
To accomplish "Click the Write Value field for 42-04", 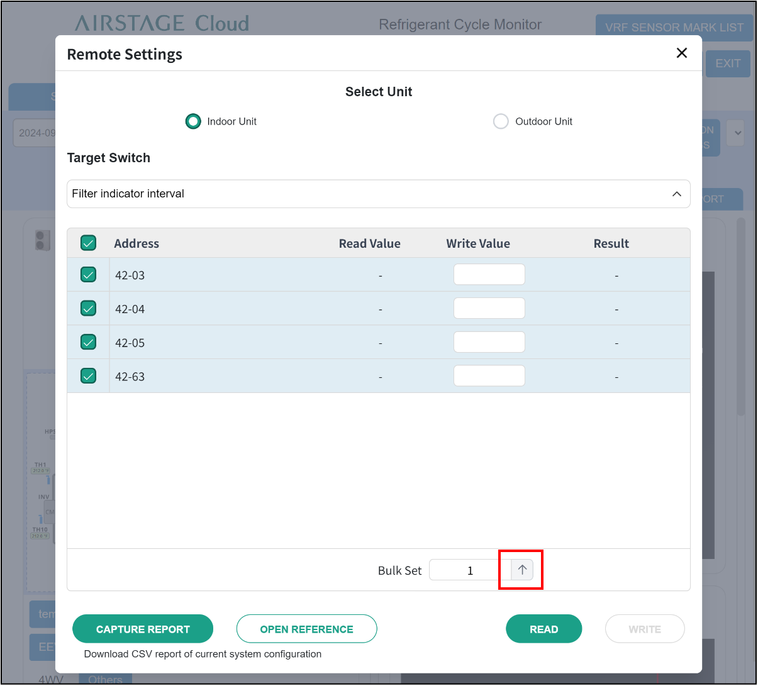I will click(x=489, y=309).
